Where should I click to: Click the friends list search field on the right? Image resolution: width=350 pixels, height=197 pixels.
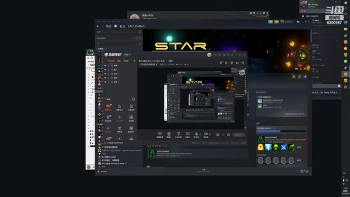pos(326,86)
